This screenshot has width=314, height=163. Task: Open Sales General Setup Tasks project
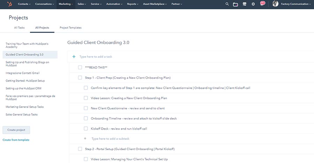pos(22,114)
